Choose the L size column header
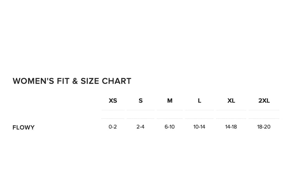This screenshot has height=175, width=293. [199, 101]
